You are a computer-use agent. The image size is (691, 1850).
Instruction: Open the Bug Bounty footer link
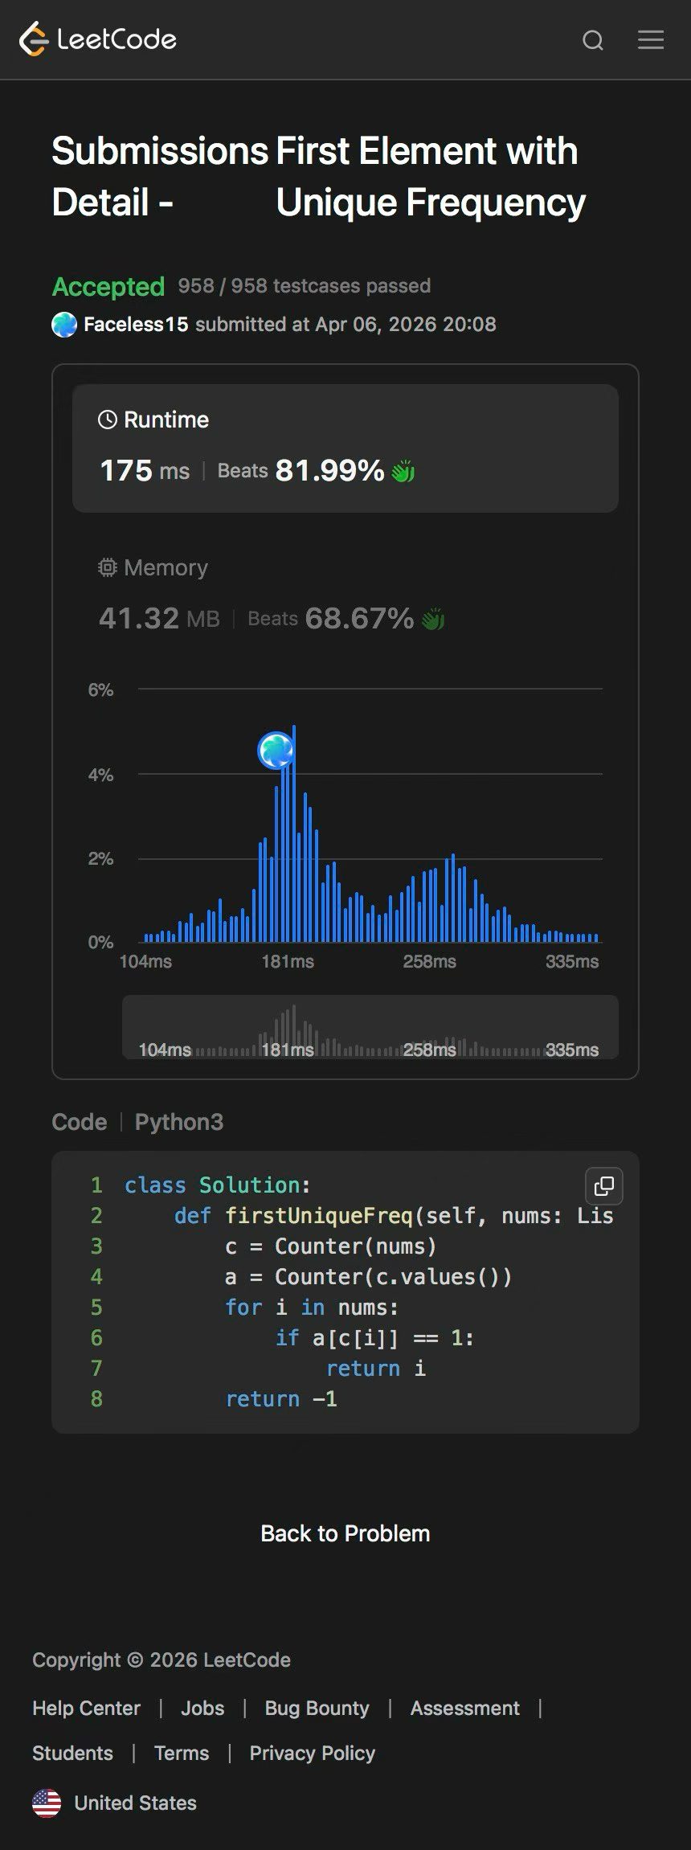pos(317,1708)
